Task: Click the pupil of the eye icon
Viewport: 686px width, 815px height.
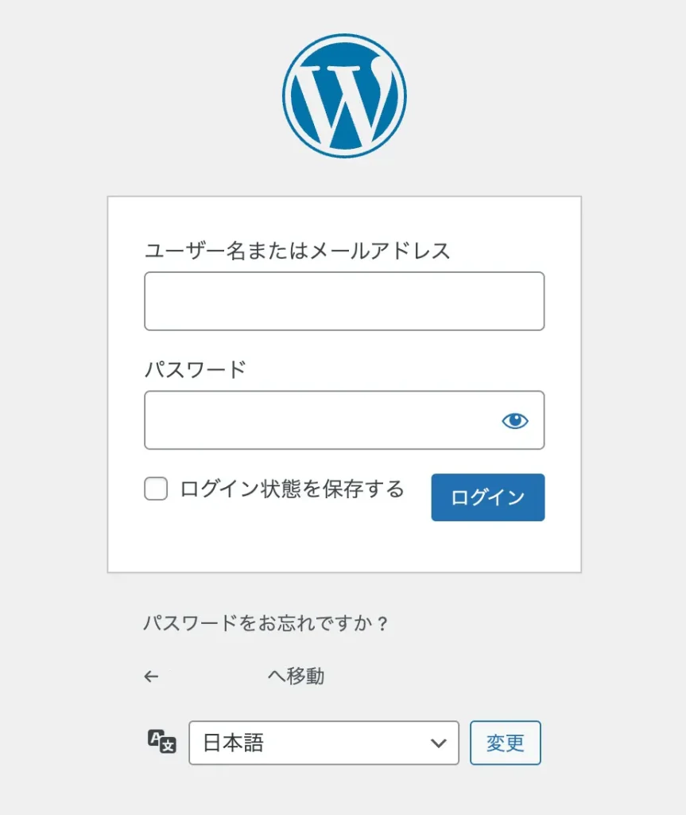Action: tap(516, 419)
